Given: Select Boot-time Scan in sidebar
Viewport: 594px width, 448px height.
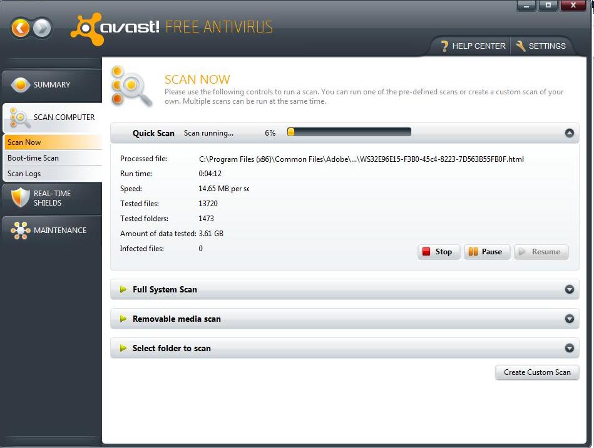Looking at the screenshot, I should point(53,158).
